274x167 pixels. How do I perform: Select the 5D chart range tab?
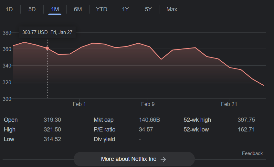[32, 9]
